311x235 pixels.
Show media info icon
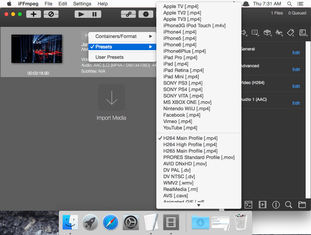(276, 205)
